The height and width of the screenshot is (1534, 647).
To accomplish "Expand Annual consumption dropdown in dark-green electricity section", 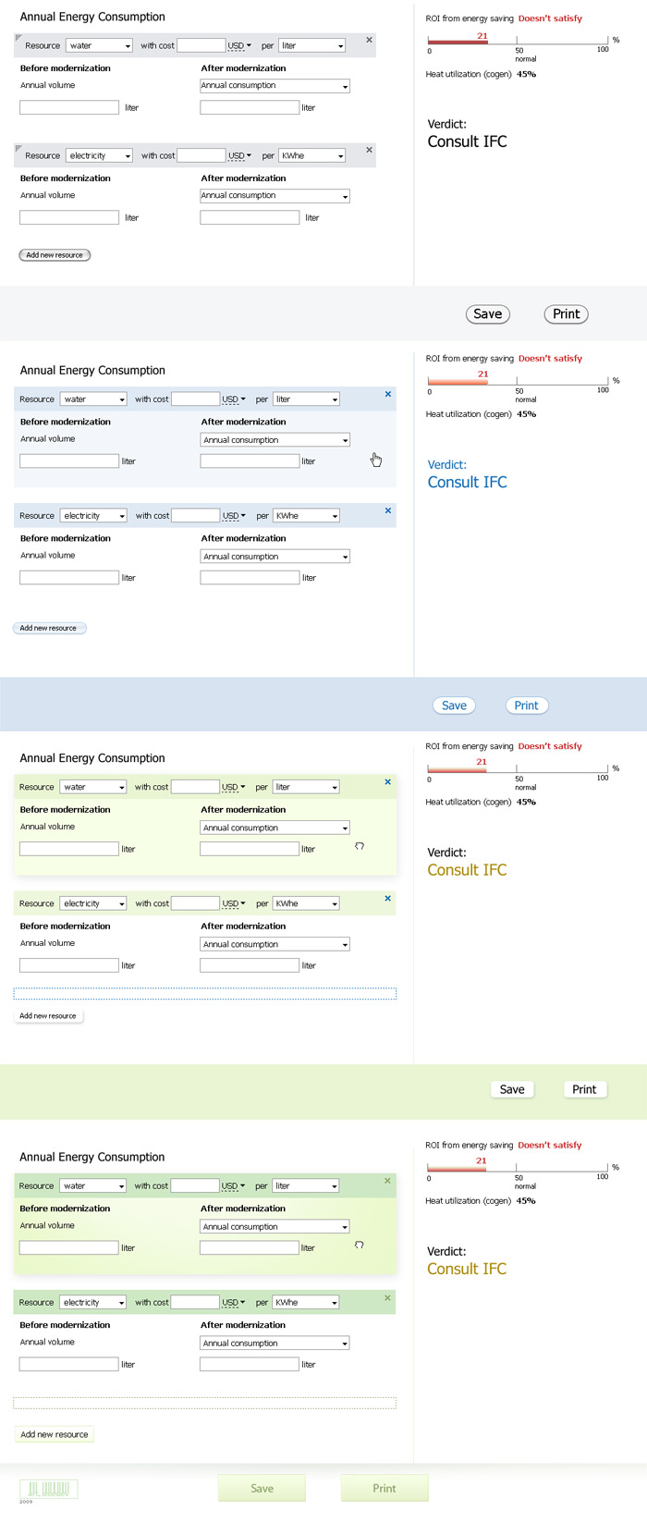I will [x=275, y=1344].
